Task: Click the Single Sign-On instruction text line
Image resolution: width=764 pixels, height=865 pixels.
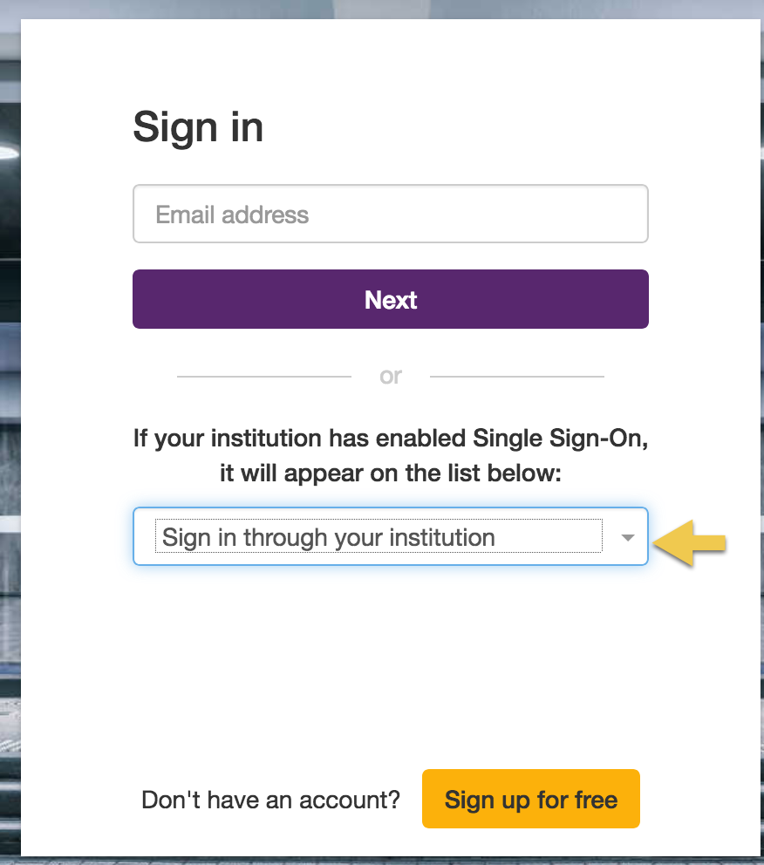Action: coord(391,437)
